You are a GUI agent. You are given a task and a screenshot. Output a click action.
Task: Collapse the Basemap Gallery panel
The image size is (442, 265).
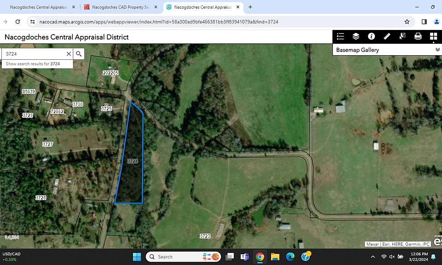437,50
